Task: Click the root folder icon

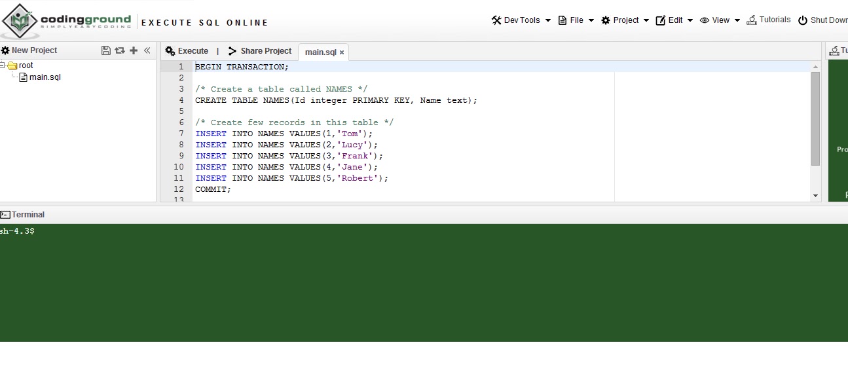Action: click(x=12, y=65)
